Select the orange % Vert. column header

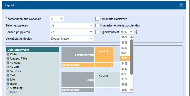(x=104, y=55)
